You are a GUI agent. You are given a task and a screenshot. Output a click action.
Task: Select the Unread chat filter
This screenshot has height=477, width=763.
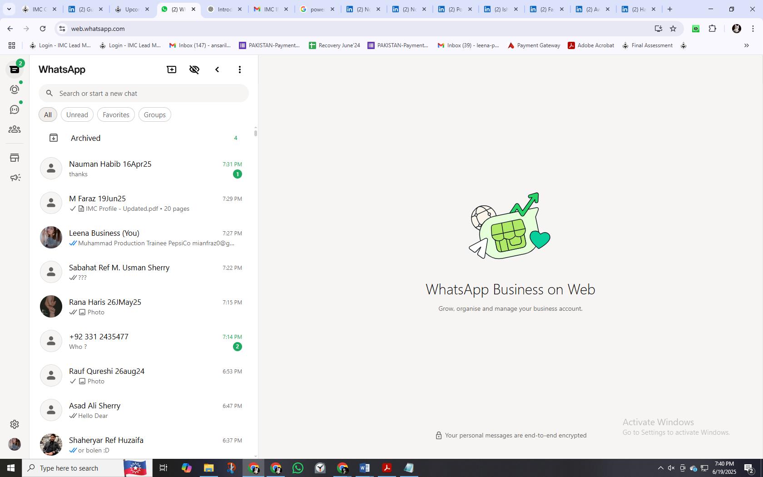click(x=77, y=115)
